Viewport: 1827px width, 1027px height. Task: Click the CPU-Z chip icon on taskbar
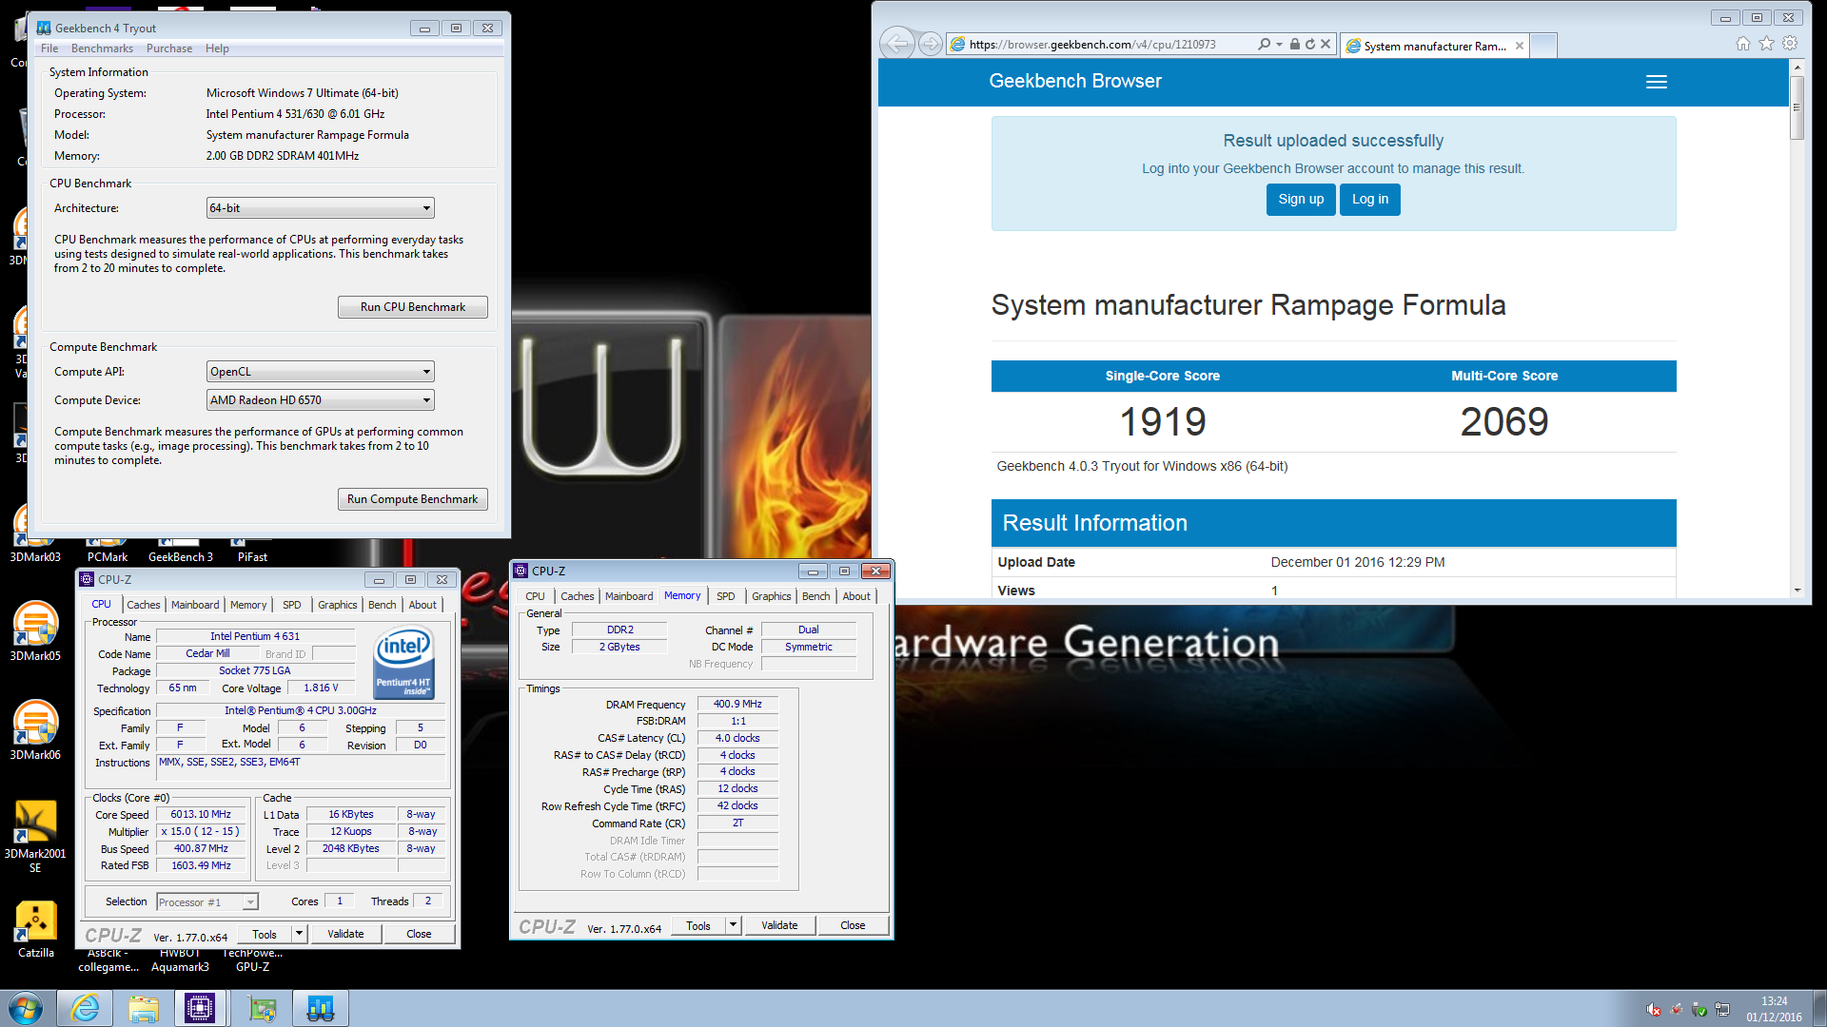click(200, 1008)
